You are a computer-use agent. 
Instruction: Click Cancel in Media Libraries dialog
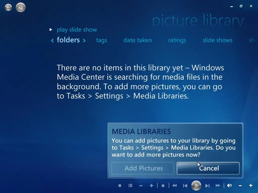pyautogui.click(x=208, y=168)
